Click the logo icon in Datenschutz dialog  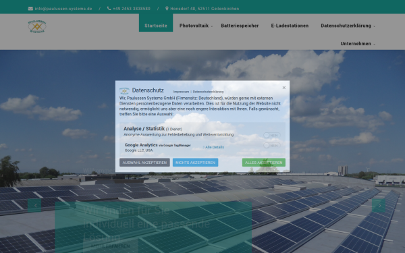[x=124, y=91]
